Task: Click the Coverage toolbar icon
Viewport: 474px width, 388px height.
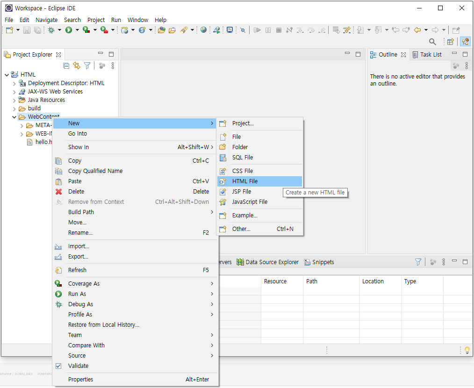Action: tap(86, 30)
